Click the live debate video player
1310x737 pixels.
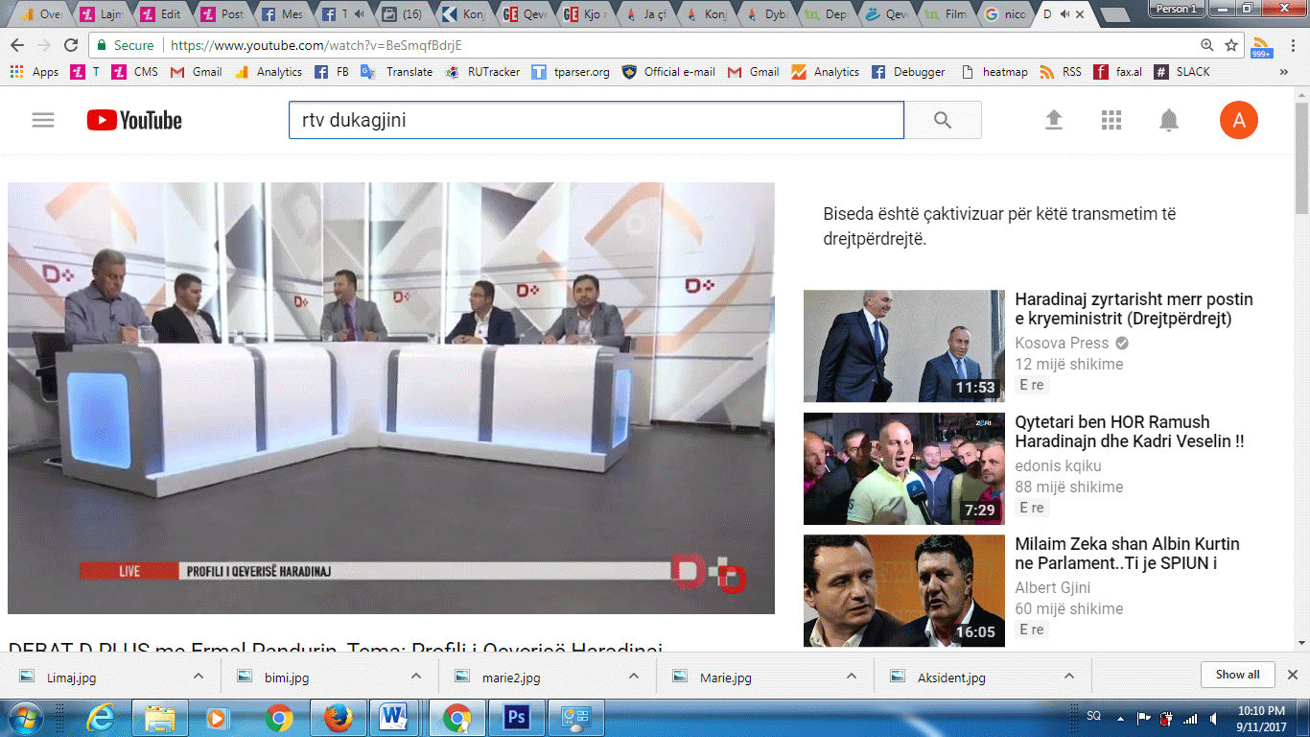pos(390,398)
